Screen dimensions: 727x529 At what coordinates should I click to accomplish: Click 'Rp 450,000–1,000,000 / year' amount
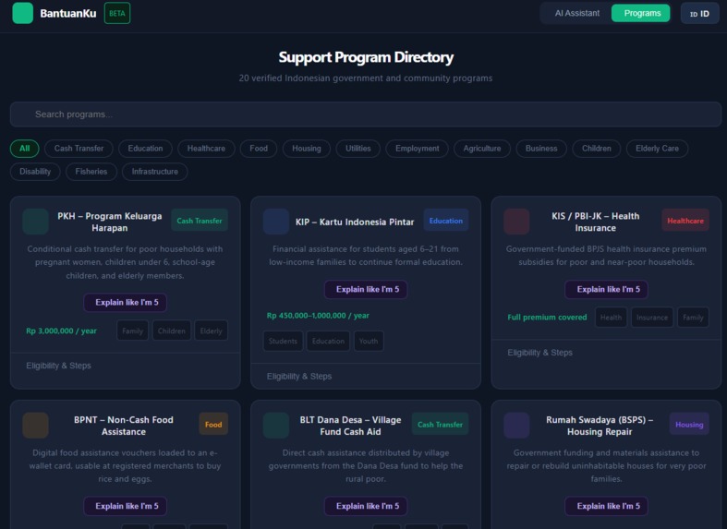tap(318, 316)
